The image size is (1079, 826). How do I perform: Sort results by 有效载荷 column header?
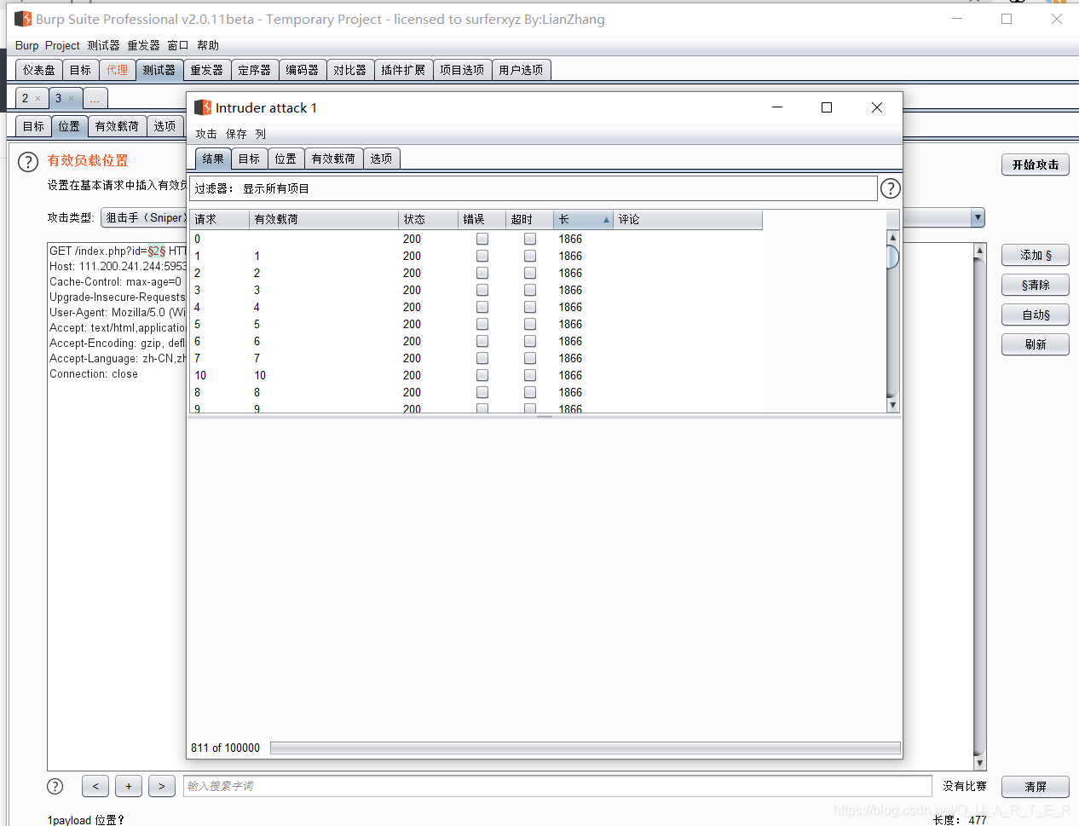[x=323, y=219]
